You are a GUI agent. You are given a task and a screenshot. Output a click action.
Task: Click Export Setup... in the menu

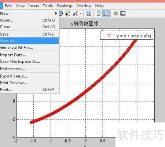click(29, 76)
